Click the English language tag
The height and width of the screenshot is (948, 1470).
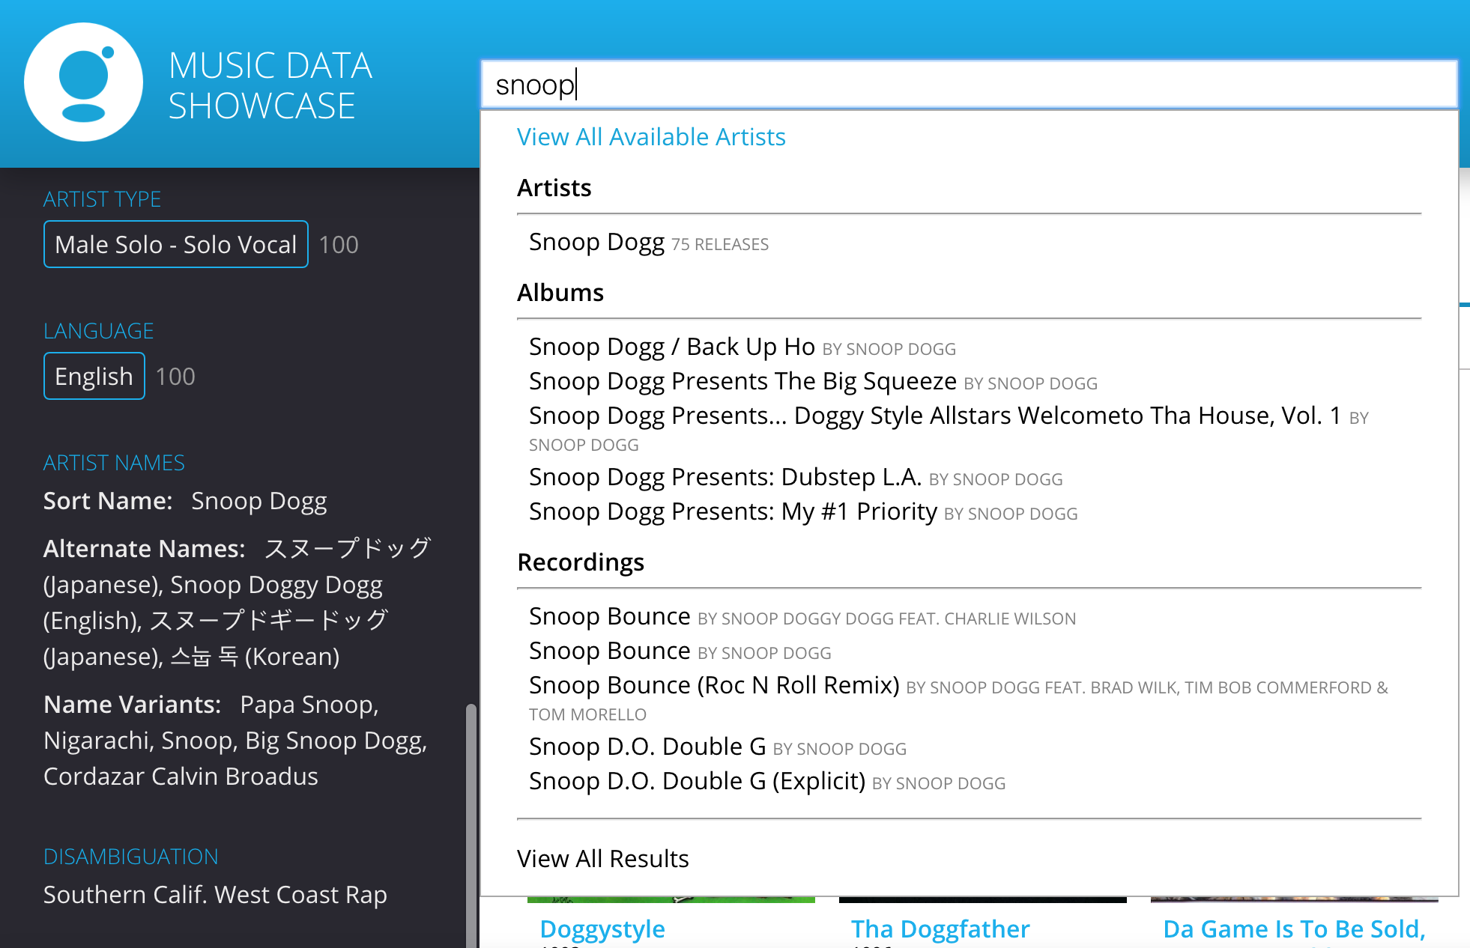pos(94,377)
